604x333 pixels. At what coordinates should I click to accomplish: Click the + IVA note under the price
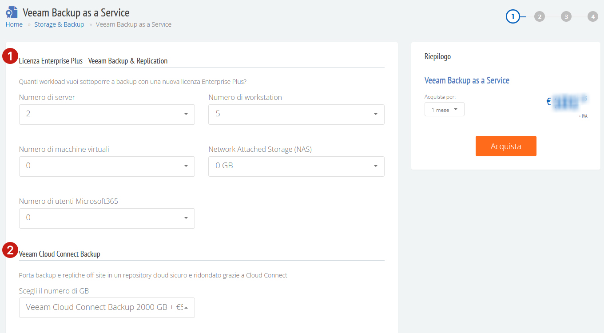[x=583, y=116]
